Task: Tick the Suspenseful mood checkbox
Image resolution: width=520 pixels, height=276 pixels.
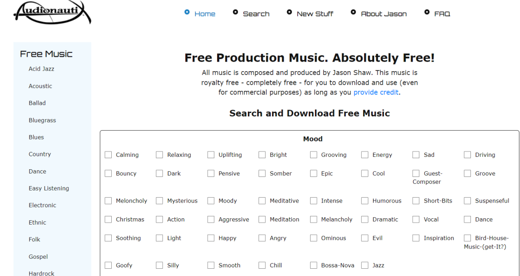Action: tap(467, 201)
